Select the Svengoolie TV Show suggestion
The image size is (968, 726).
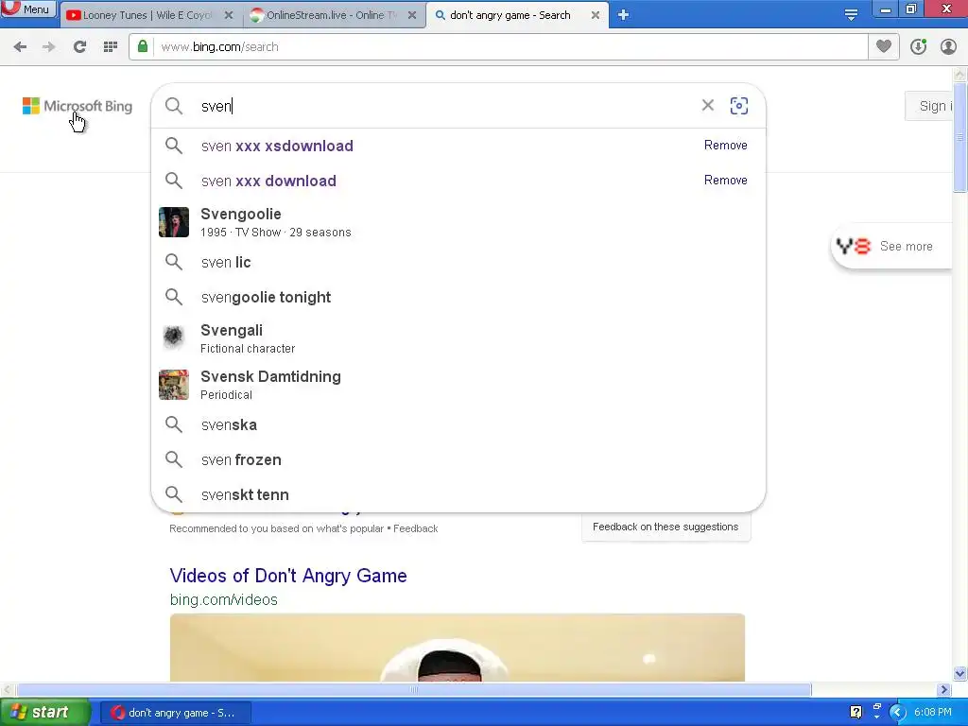pos(458,222)
